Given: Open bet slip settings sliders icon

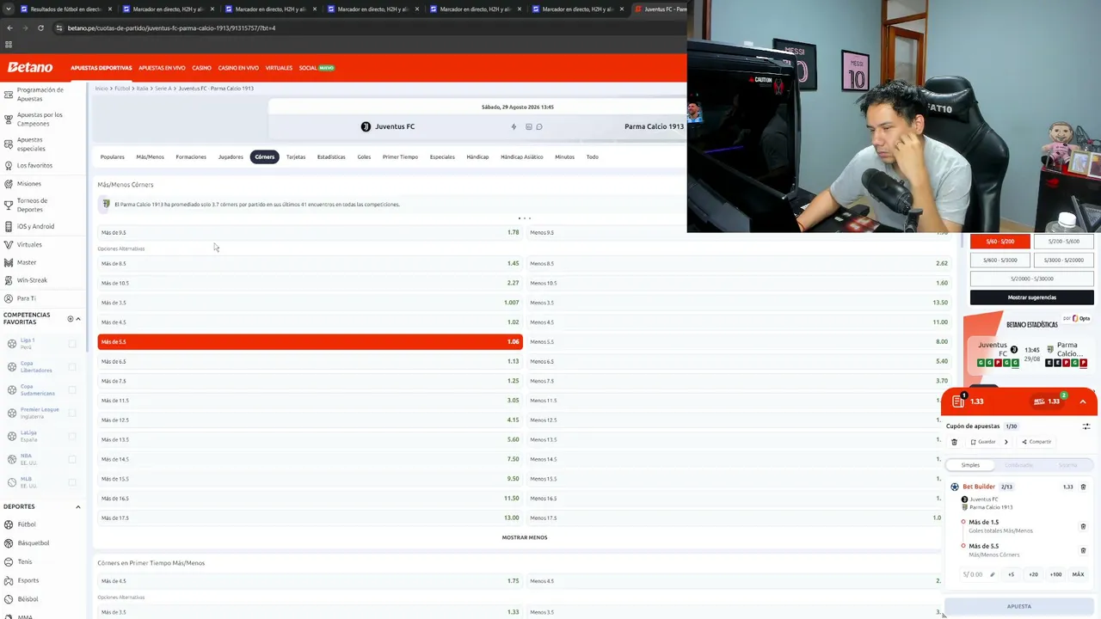Looking at the screenshot, I should [1086, 426].
